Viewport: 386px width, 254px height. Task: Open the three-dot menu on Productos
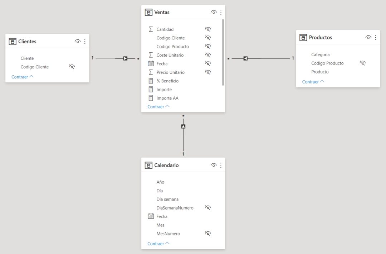pyautogui.click(x=375, y=37)
